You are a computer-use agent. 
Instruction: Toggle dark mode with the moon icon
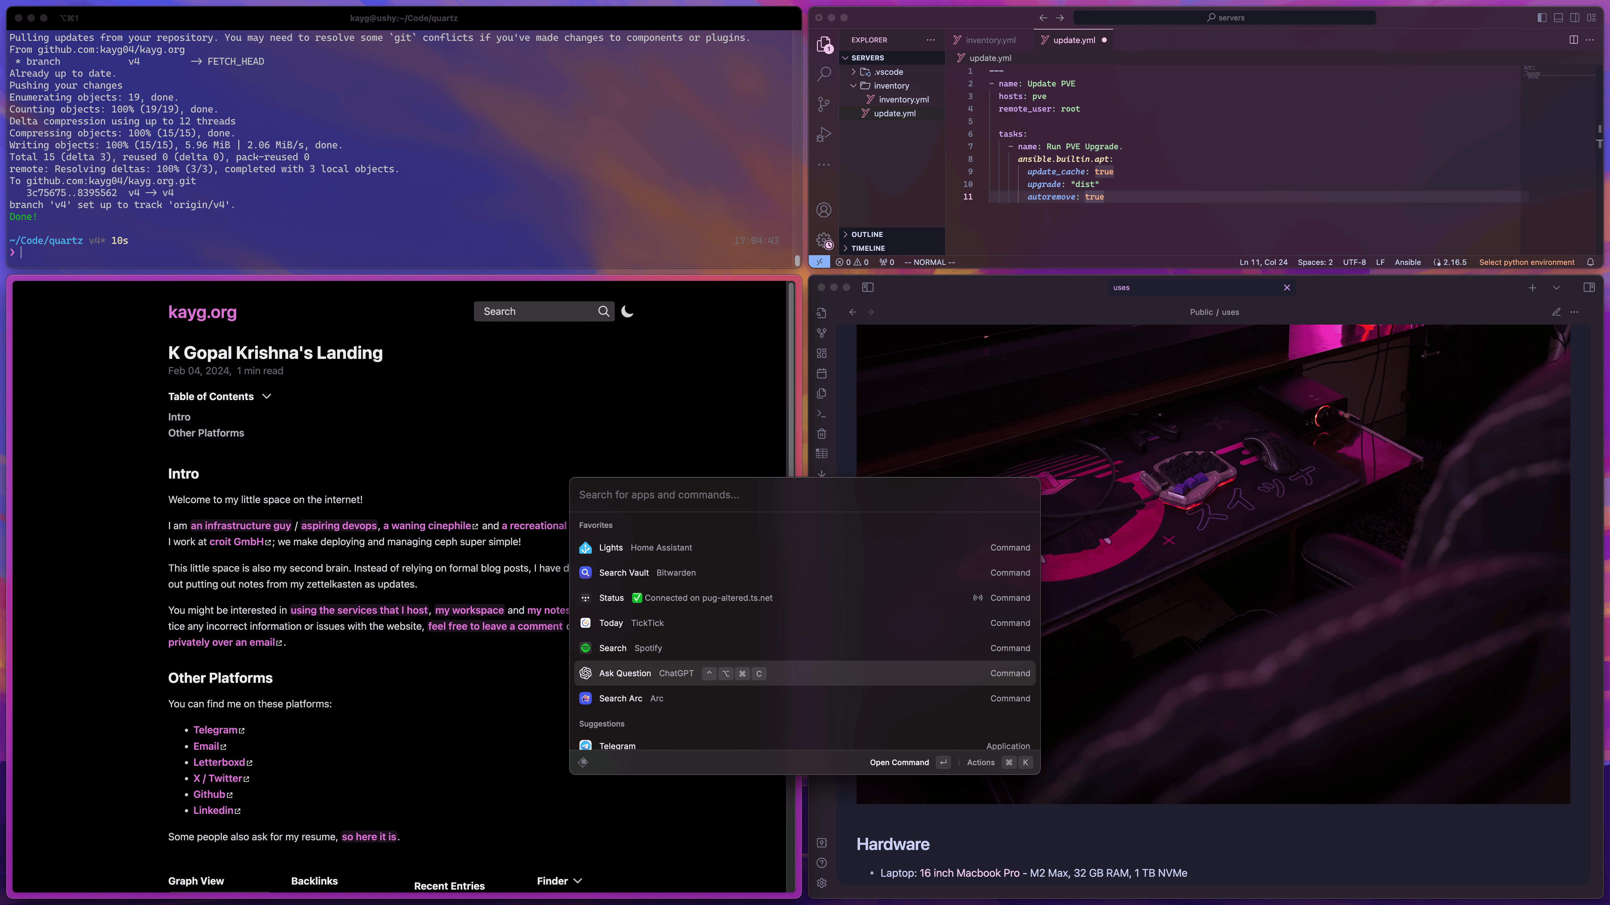click(x=628, y=311)
